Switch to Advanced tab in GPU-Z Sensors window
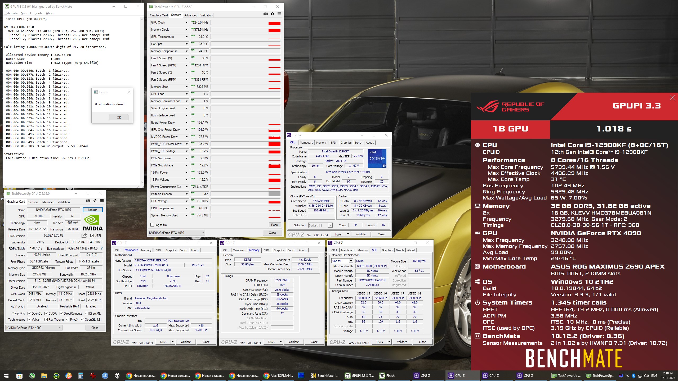This screenshot has width=678, height=381. [x=191, y=15]
